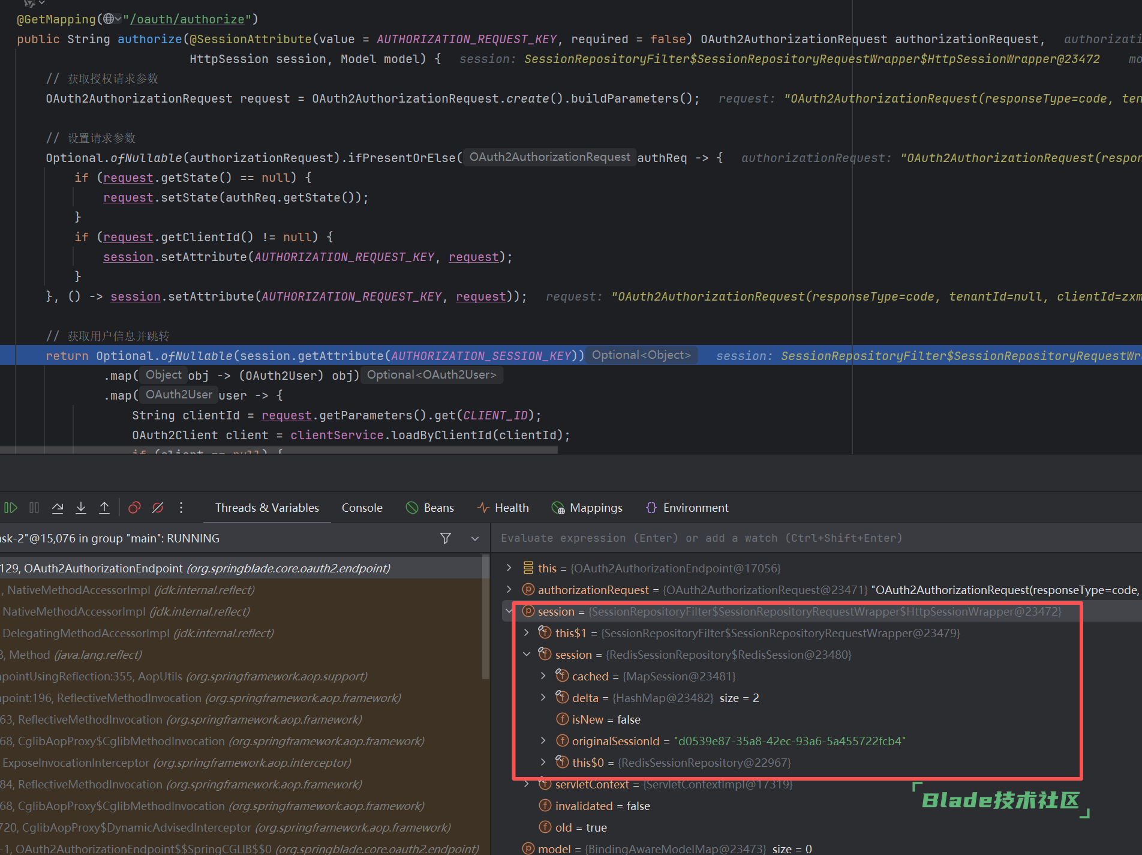Open the Console tab

(x=362, y=508)
